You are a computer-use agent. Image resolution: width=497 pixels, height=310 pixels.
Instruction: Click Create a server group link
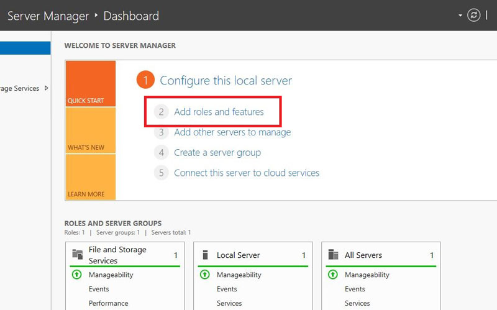pos(217,152)
